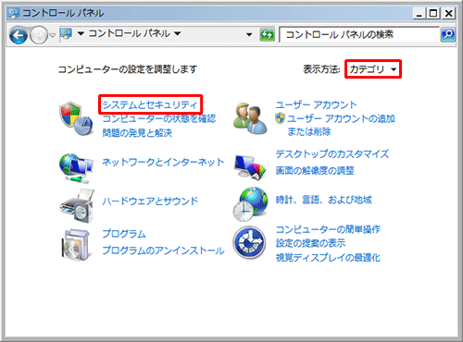Click the UAC shield icon beside ユーザー アカウントの追加

click(280, 118)
